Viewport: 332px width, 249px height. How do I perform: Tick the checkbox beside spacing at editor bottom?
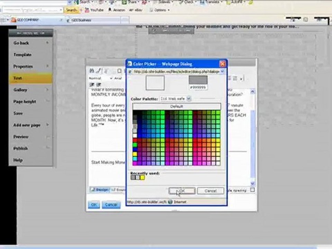pos(252,190)
